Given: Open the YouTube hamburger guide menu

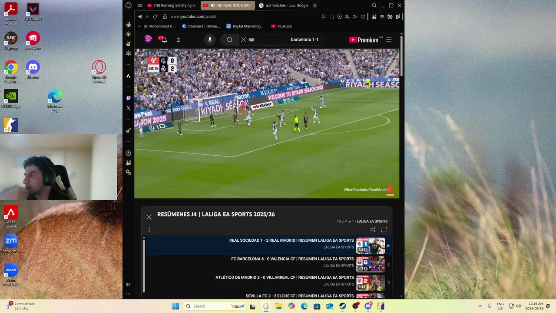Looking at the screenshot, I should click(x=389, y=40).
